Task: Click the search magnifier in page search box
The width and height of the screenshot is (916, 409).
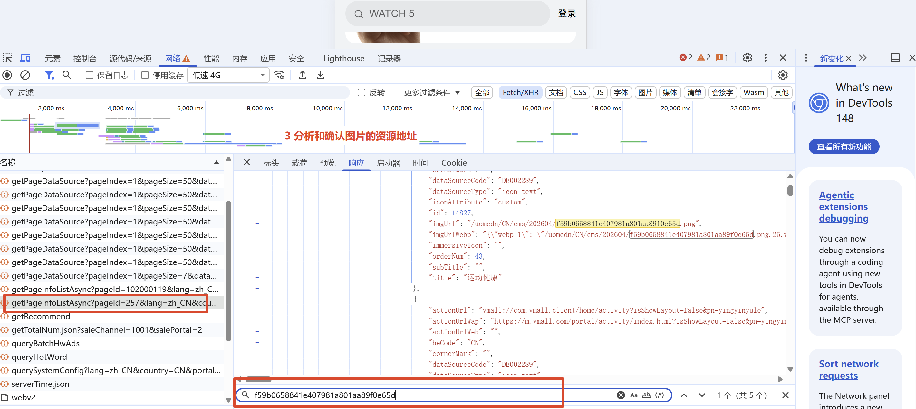Action: tap(358, 14)
